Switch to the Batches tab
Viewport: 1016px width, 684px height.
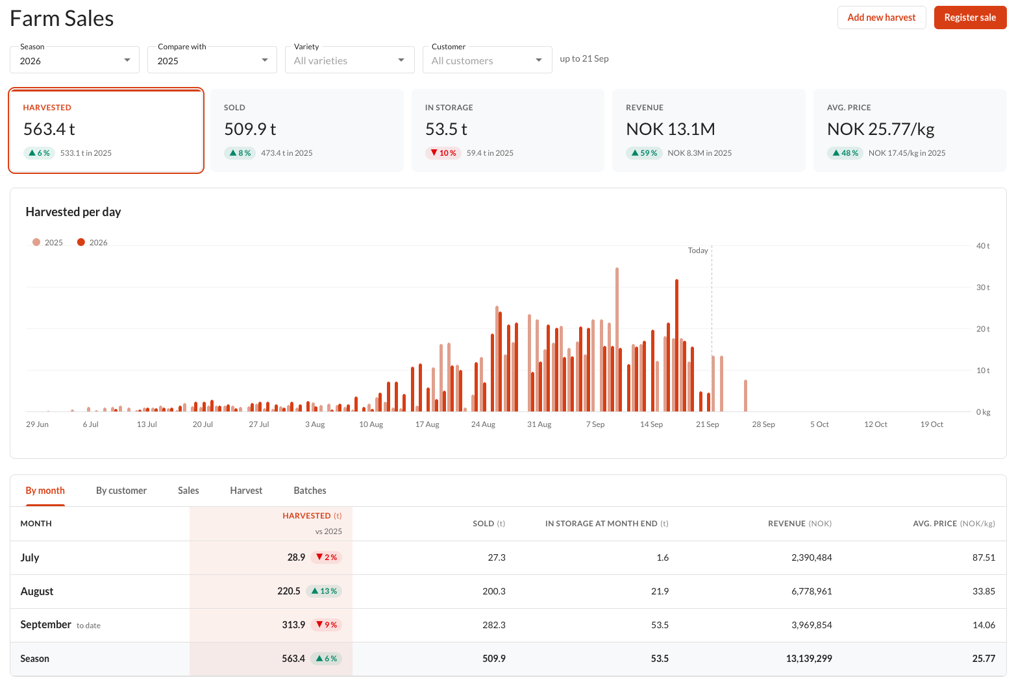click(x=310, y=491)
